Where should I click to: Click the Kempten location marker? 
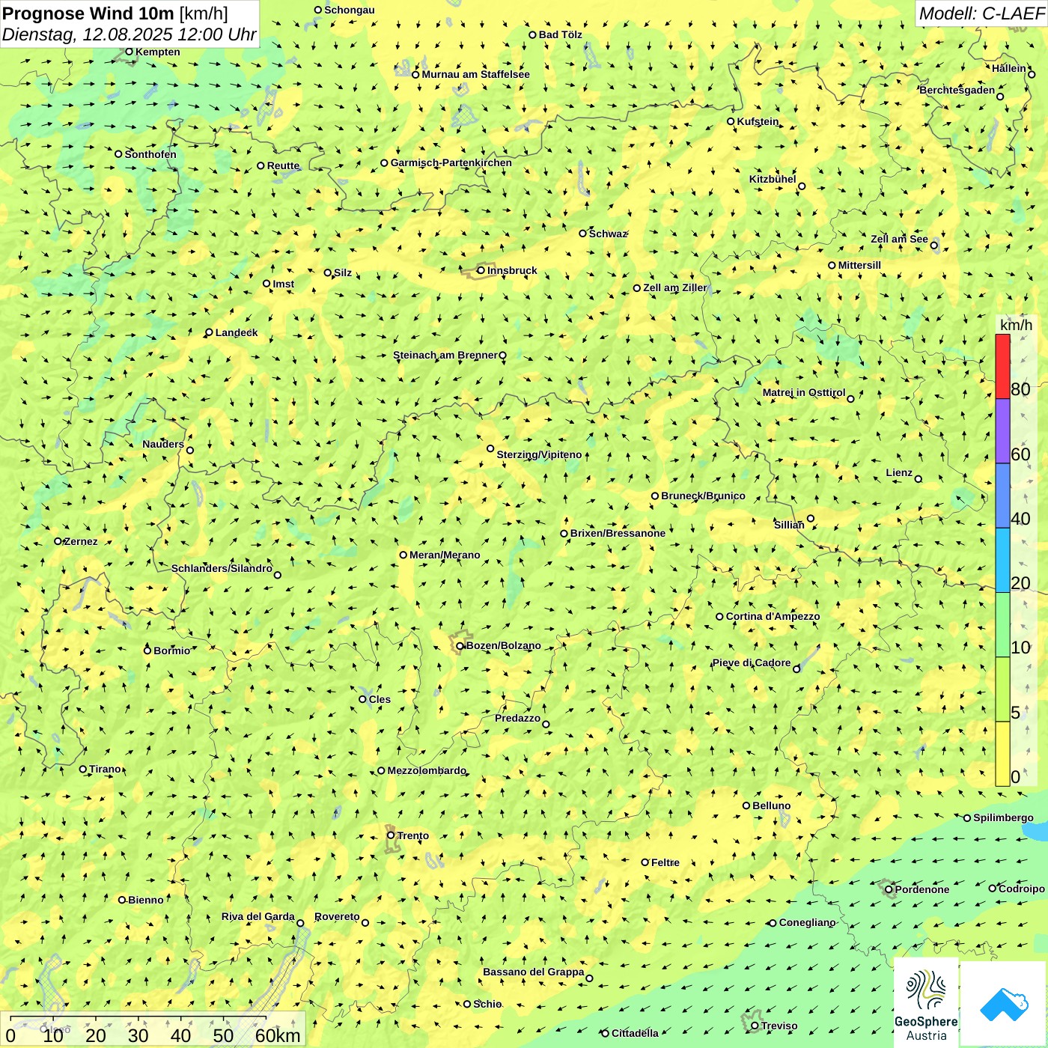coord(130,52)
